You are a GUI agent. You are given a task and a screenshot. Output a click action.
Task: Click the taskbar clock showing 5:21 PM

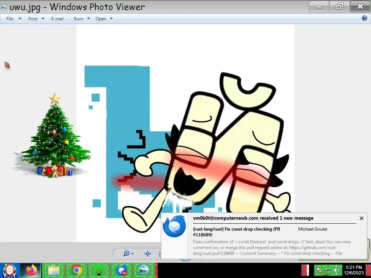tap(354, 270)
